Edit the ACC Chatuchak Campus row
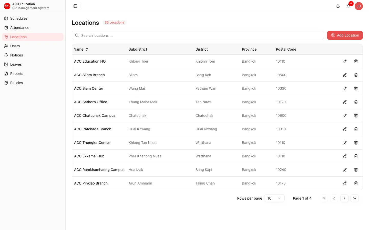The width and height of the screenshot is (369, 230). pyautogui.click(x=345, y=116)
